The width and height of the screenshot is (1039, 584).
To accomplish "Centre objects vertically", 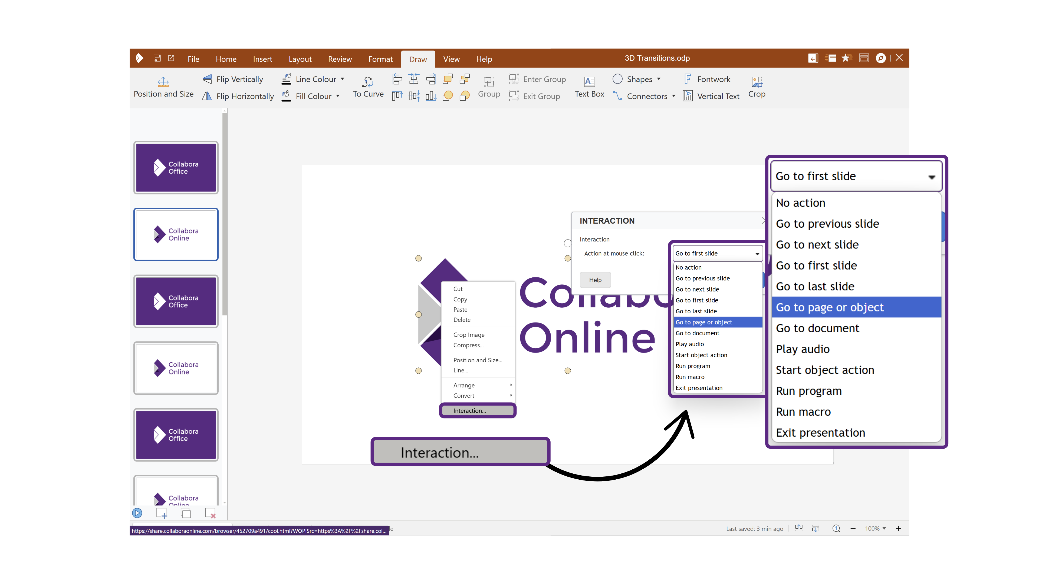I will click(414, 96).
